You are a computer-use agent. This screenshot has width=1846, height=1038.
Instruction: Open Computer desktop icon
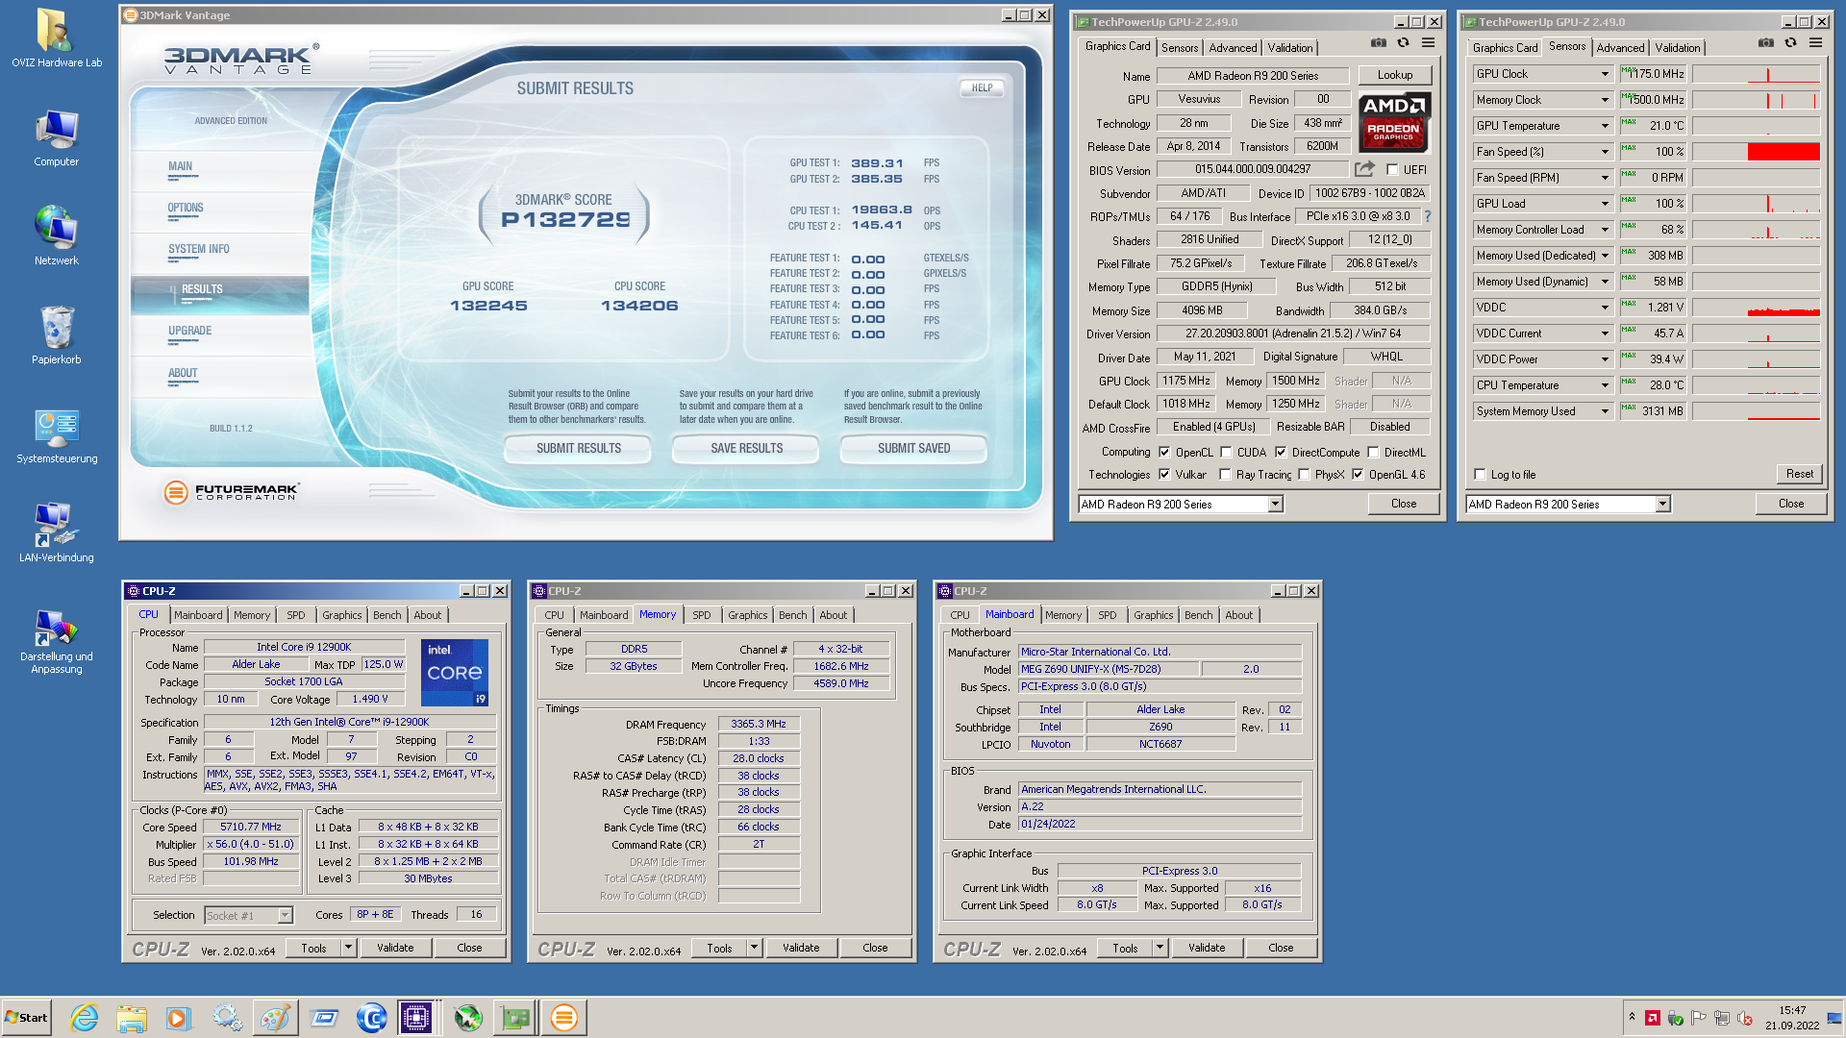click(x=56, y=137)
